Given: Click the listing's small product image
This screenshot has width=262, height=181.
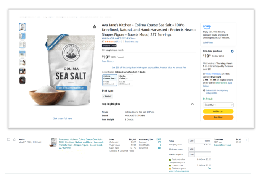Looking at the screenshot, I should (54, 142).
